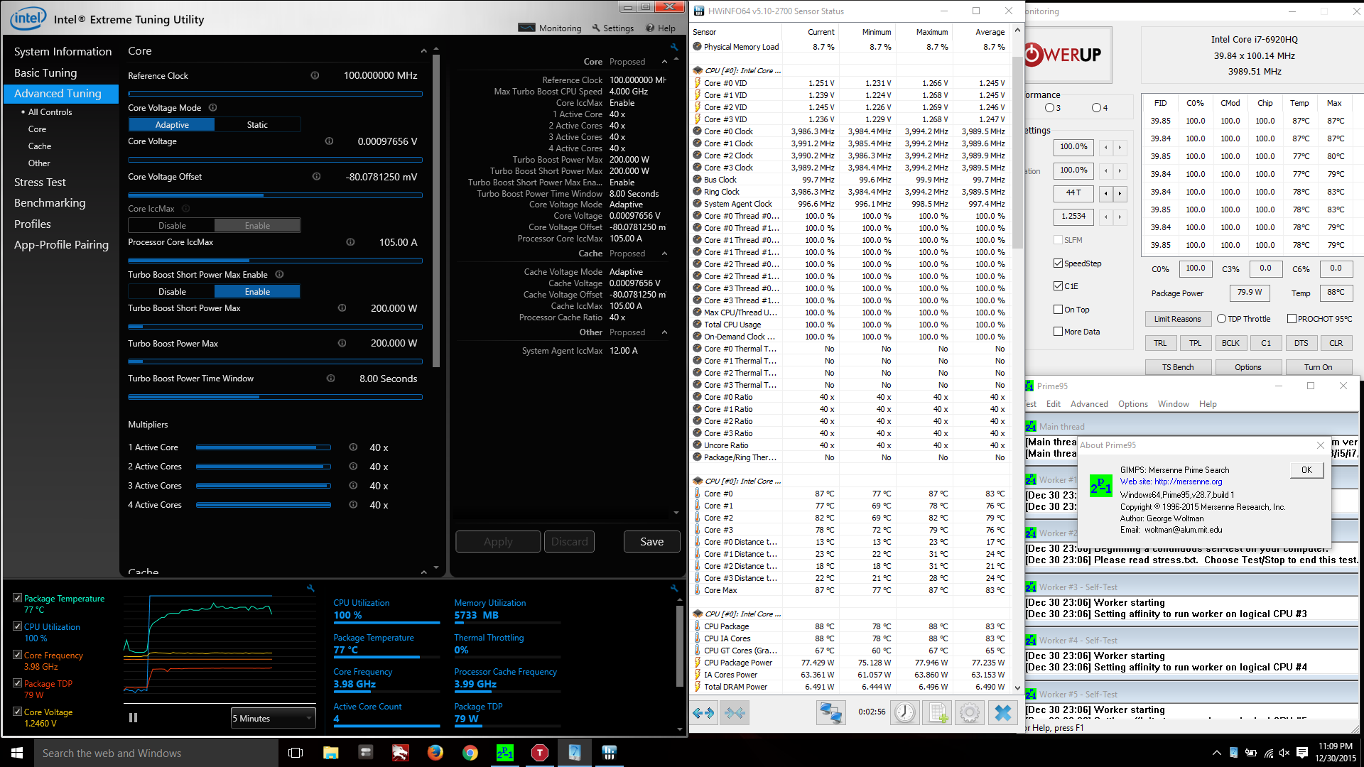Image resolution: width=1364 pixels, height=767 pixels.
Task: Collapse the Core Proposed section
Action: tap(664, 62)
